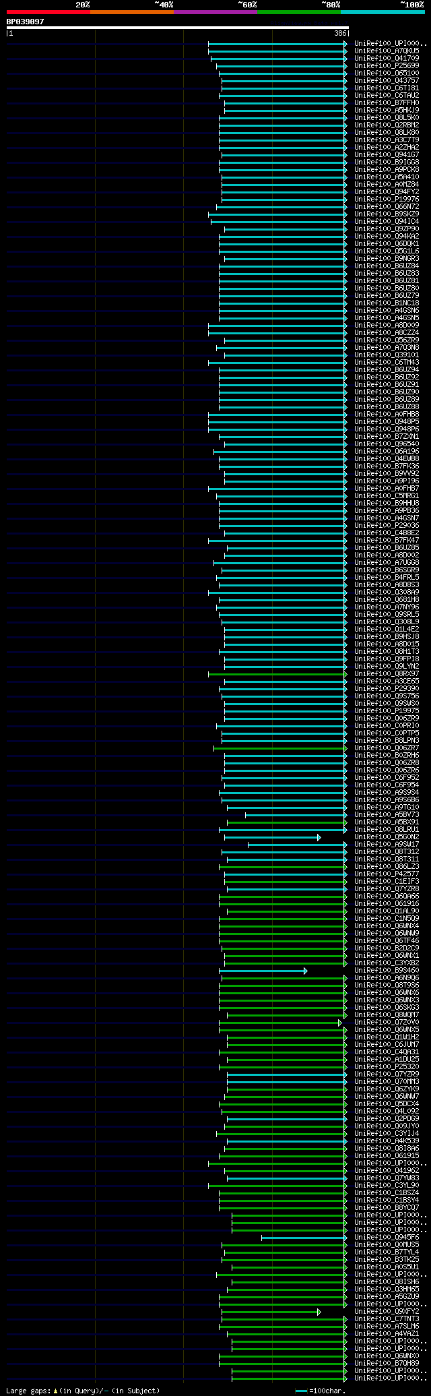
Task: Select the UniRef100_B9NGR3 label
Action: pos(387,258)
